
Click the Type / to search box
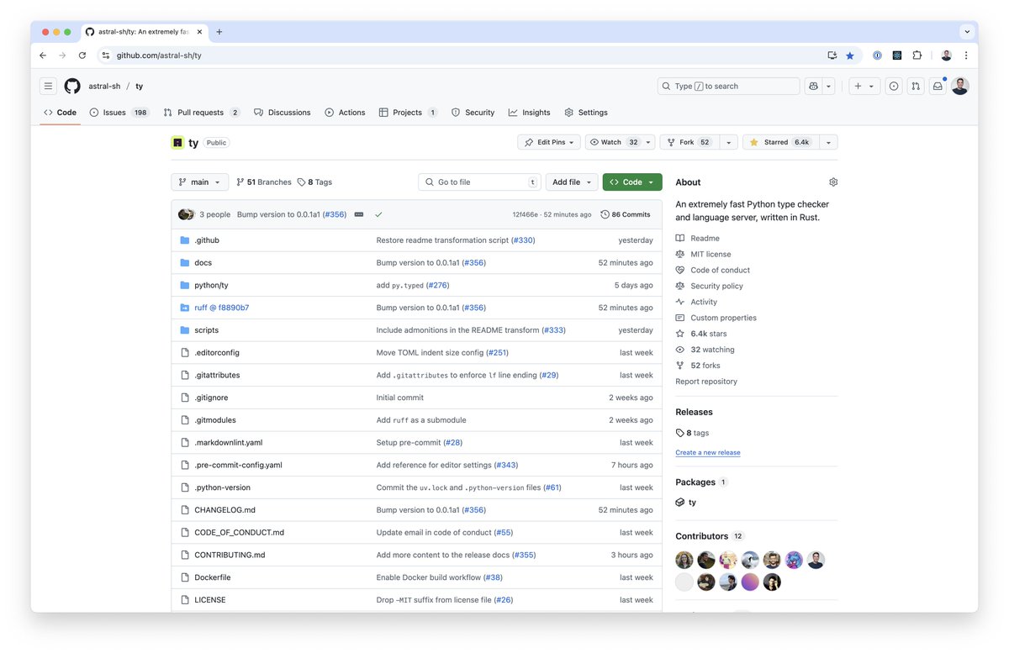pos(728,86)
